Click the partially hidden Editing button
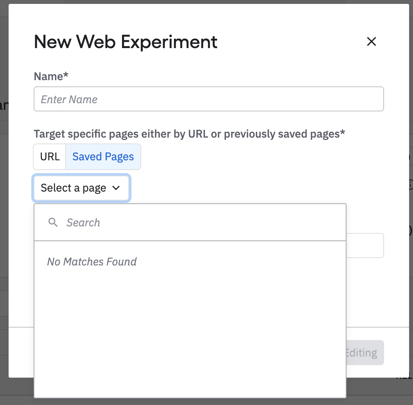 coord(365,353)
